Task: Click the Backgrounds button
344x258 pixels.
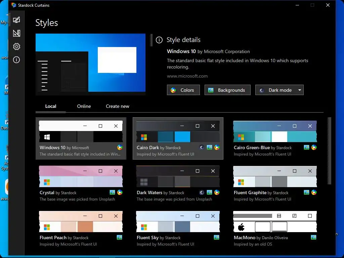Action: (x=227, y=90)
